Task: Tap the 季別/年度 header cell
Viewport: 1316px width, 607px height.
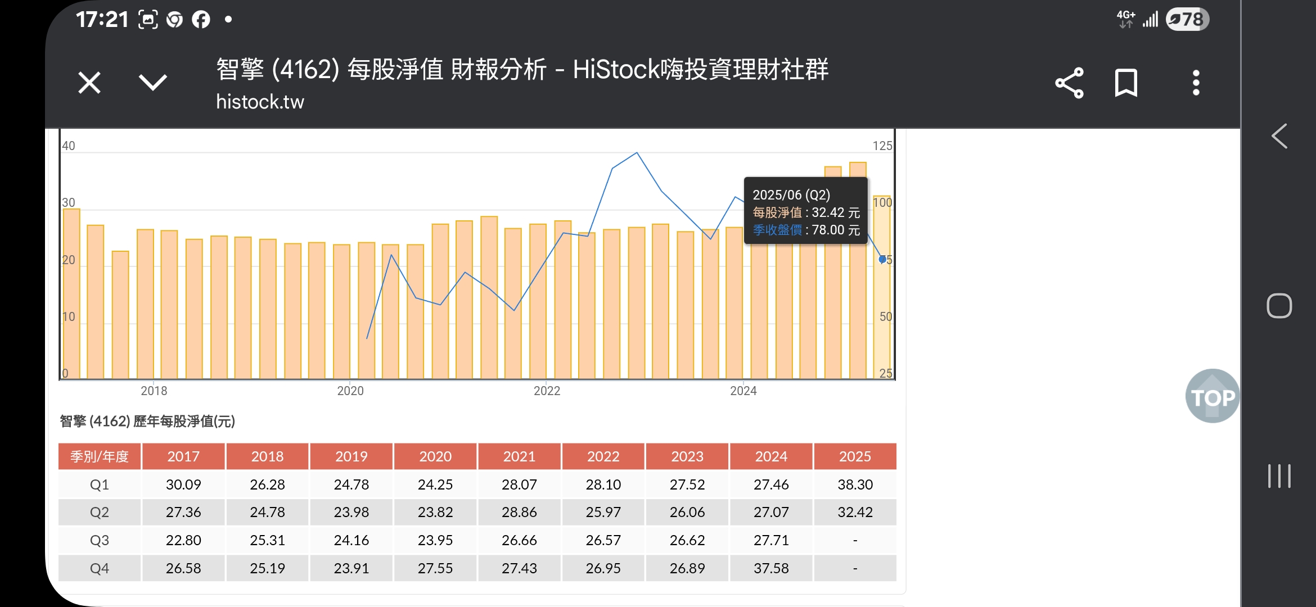Action: [x=100, y=456]
